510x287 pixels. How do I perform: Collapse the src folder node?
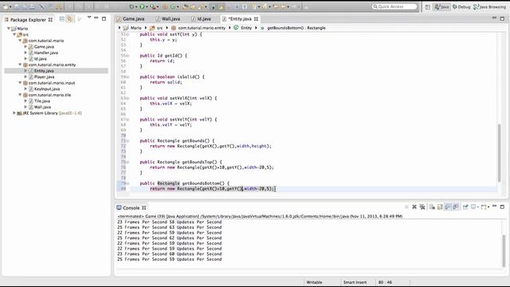(14, 34)
